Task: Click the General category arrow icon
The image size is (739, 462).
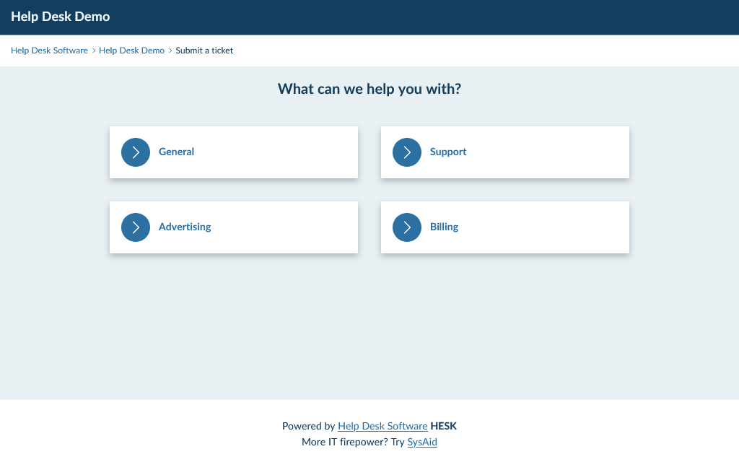Action: click(136, 152)
